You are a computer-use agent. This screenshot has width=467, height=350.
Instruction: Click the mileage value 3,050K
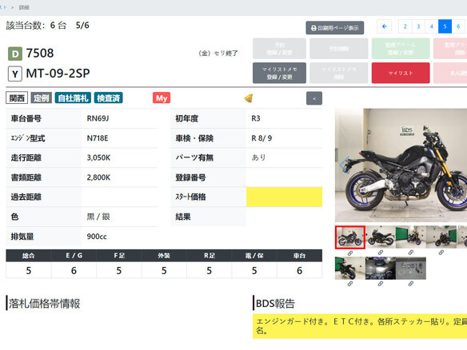(x=98, y=157)
